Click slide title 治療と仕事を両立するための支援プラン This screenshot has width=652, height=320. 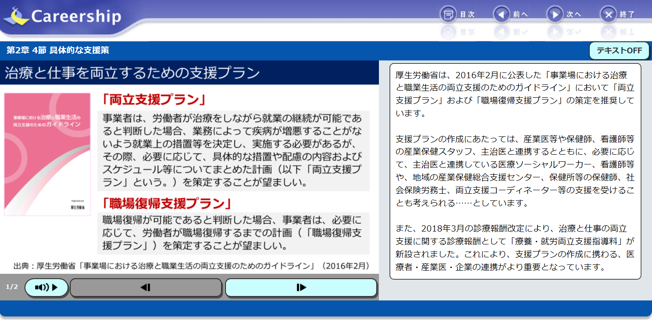pos(132,73)
